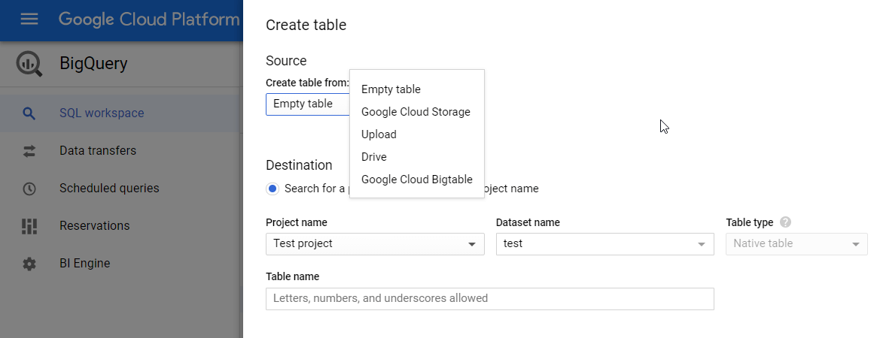This screenshot has height=338, width=880.
Task: Click the Data transfers arrows icon
Action: click(x=29, y=151)
